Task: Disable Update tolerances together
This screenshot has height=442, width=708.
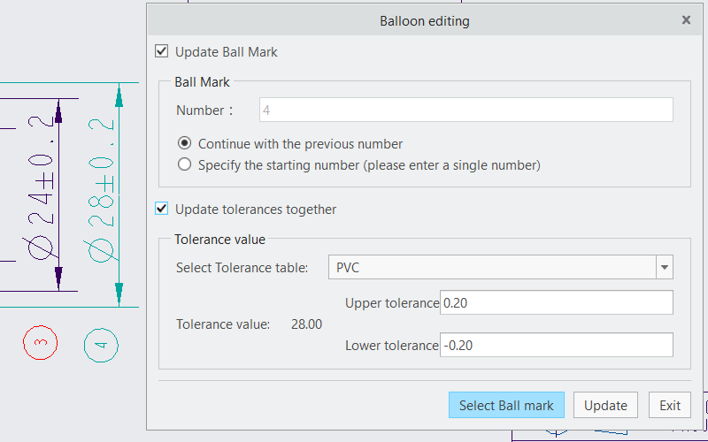Action: [x=161, y=210]
